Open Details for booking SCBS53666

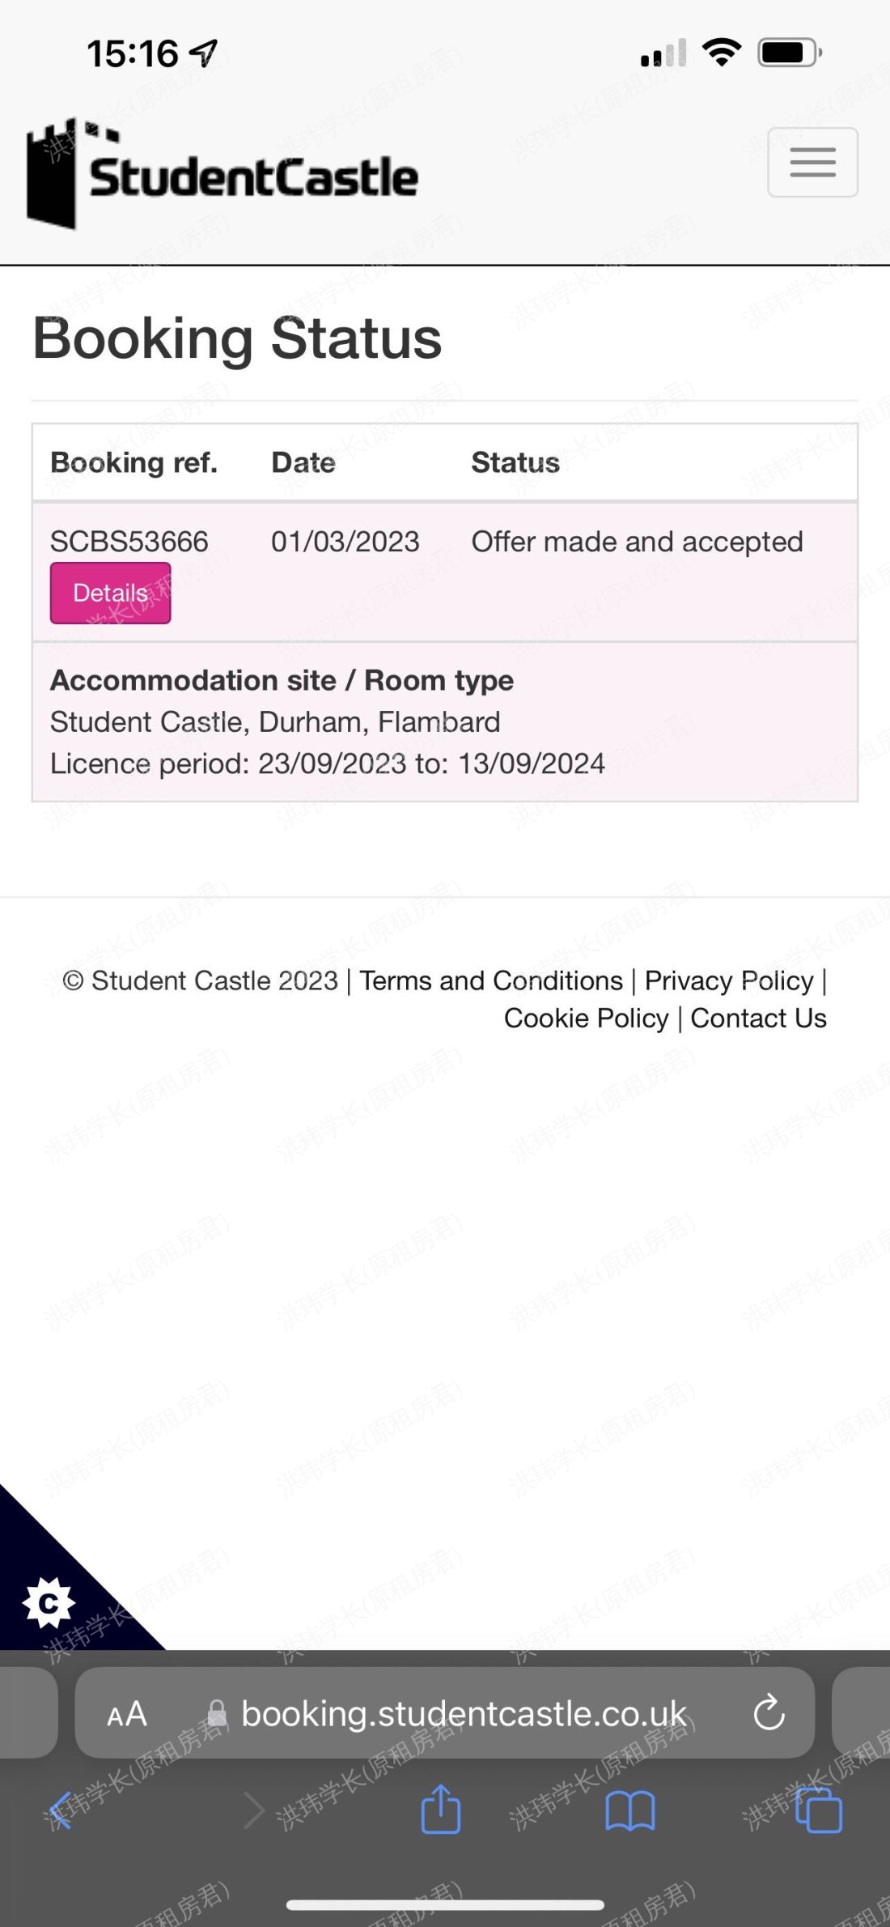[x=110, y=593]
